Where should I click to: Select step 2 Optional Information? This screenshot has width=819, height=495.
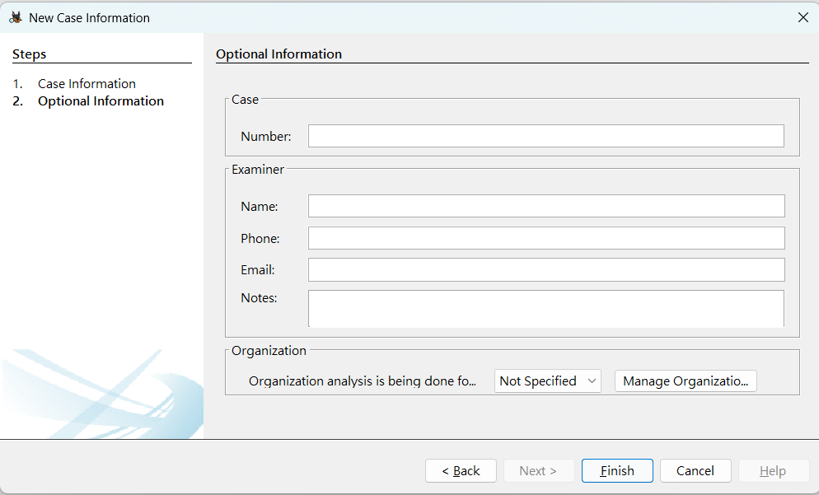click(x=101, y=100)
